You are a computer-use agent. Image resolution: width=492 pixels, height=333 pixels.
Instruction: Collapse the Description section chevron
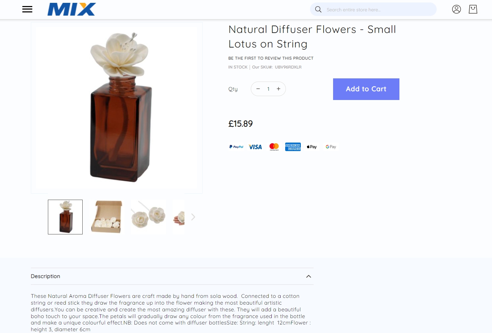309,277
